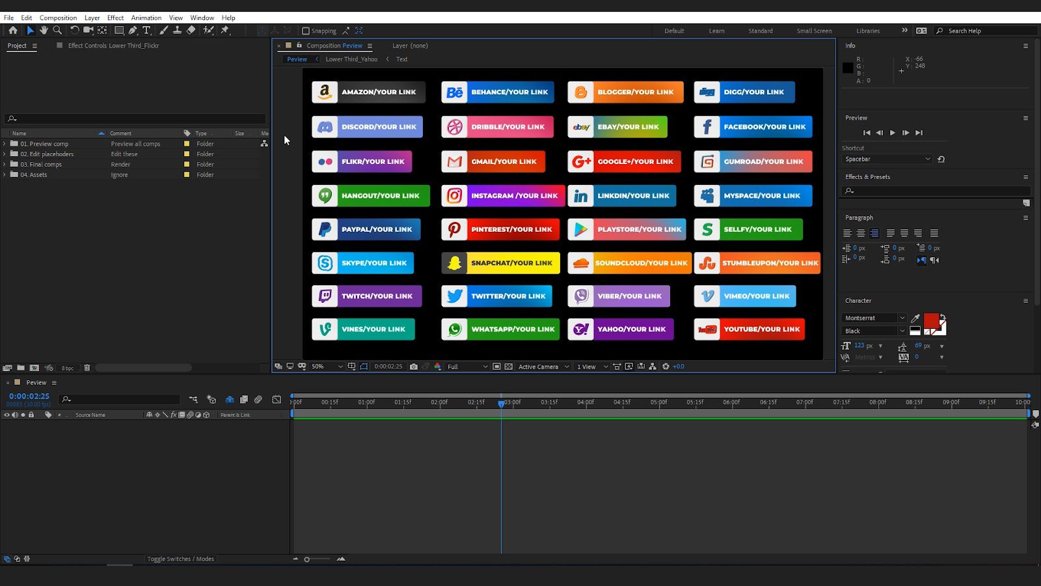Enable the Snapping checkbox
Screen dimensions: 1041x586
(x=306, y=31)
